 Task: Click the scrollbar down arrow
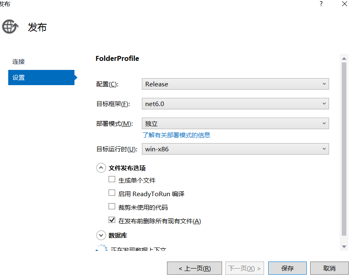pos(344,246)
